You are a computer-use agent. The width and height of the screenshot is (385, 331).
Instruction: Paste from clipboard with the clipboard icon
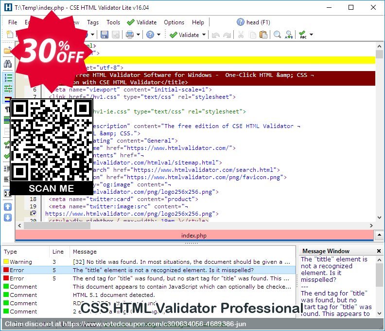click(x=263, y=35)
